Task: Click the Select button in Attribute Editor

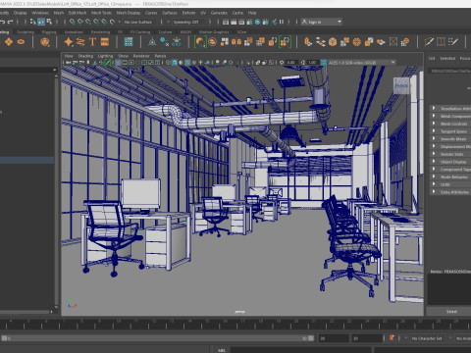Action: pyautogui.click(x=451, y=311)
